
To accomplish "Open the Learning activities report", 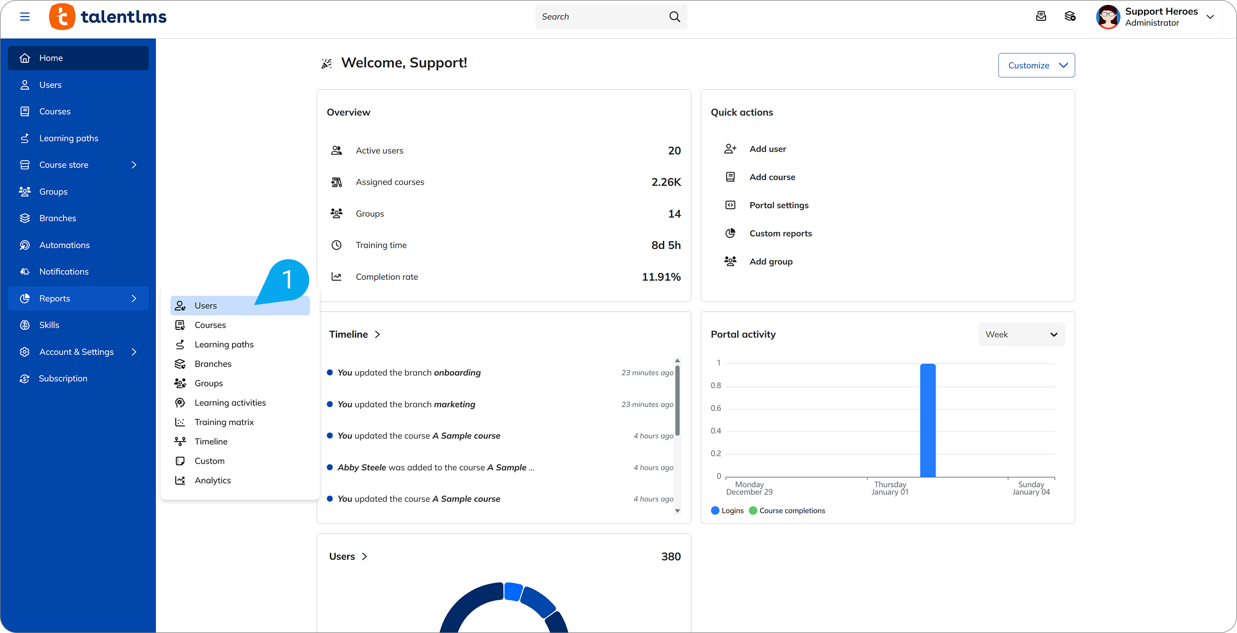I will coord(230,402).
